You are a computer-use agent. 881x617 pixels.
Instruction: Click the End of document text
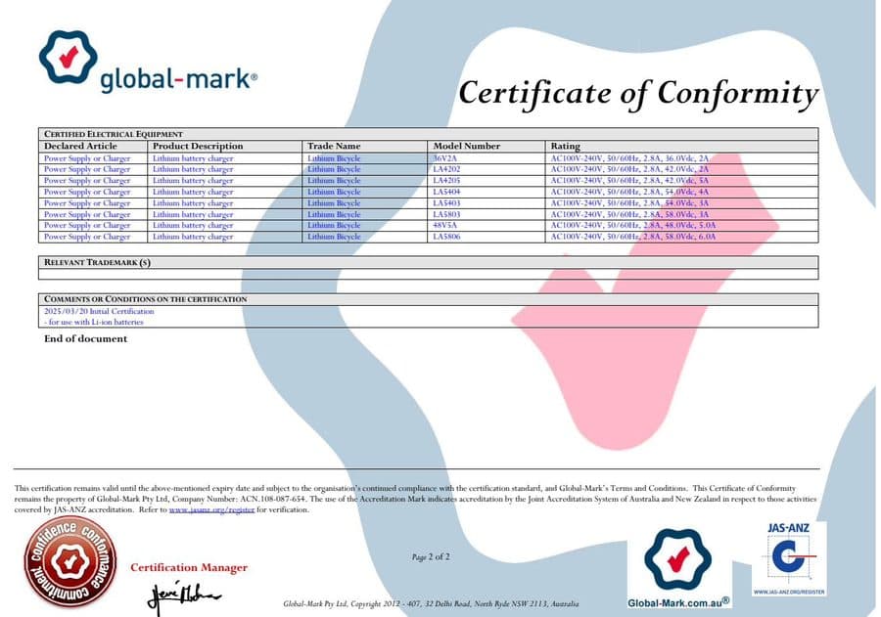[85, 338]
